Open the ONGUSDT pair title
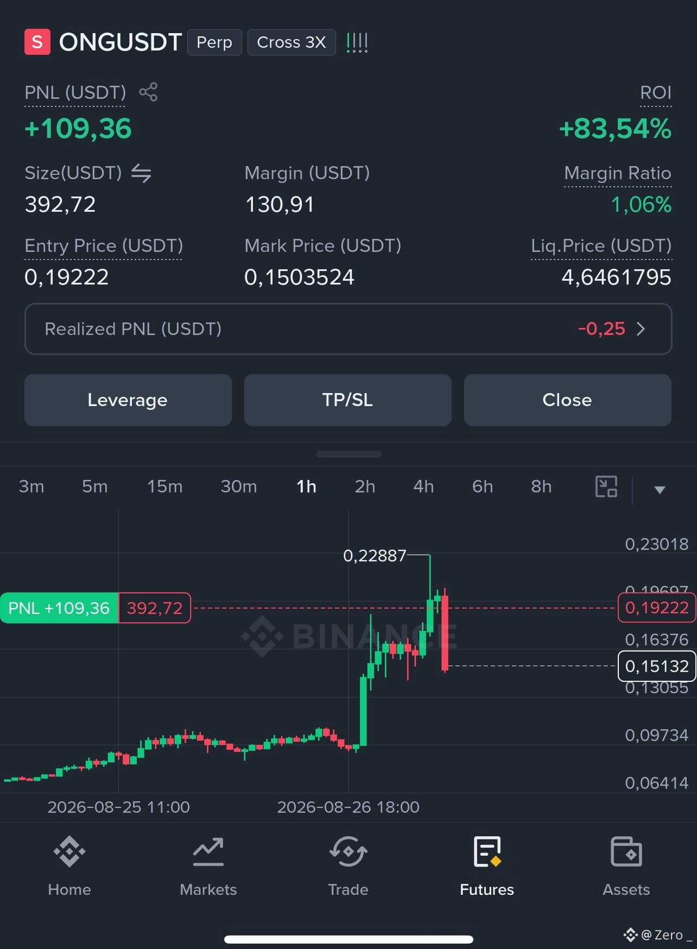This screenshot has height=949, width=697. [120, 42]
